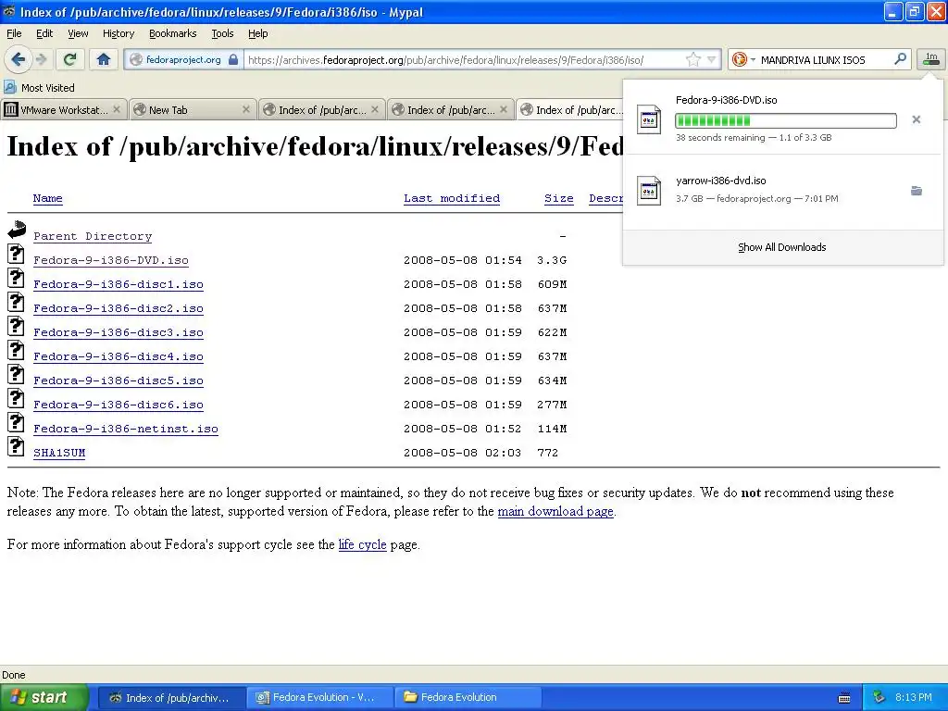Open the Tools menu
Image resolution: width=948 pixels, height=711 pixels.
coord(222,33)
